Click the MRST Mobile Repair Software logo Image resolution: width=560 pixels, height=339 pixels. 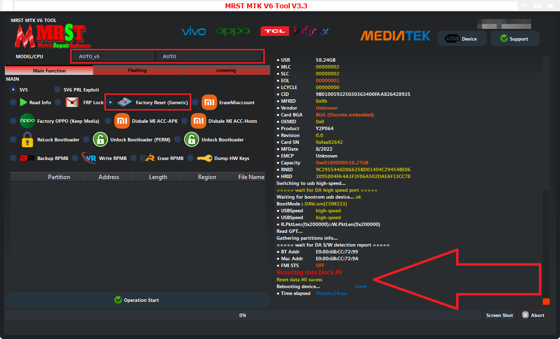tap(52, 36)
